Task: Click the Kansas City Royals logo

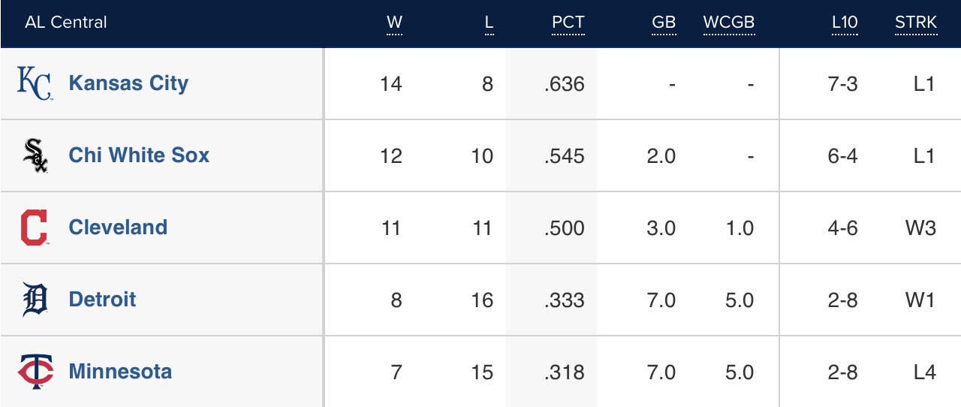Action: [35, 83]
